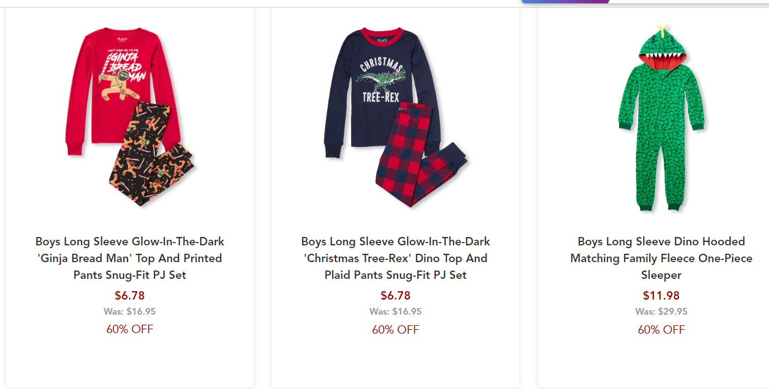769x389 pixels.
Task: Select the $6.78 price under Ginja Bread Man
Action: tap(130, 295)
